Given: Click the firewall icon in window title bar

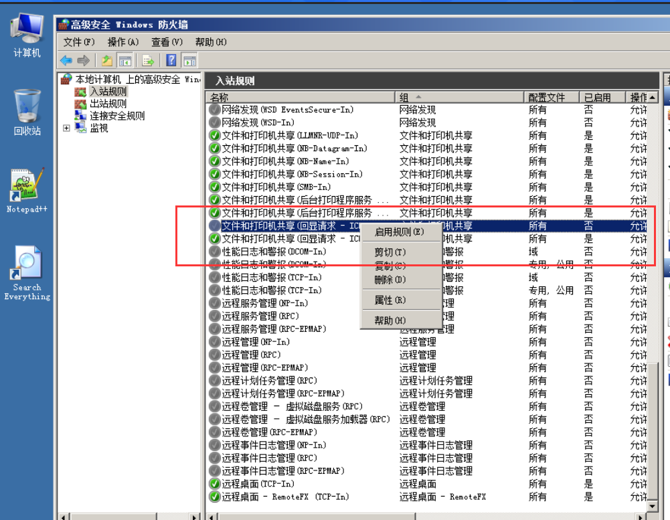Looking at the screenshot, I should (64, 25).
